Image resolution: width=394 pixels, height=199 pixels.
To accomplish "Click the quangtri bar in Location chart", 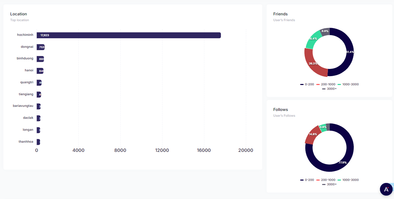I will 39,83.
